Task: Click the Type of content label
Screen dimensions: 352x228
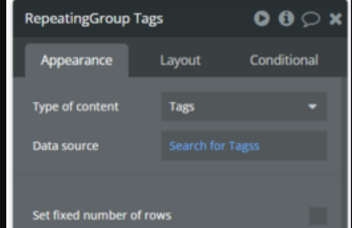Action: [75, 107]
